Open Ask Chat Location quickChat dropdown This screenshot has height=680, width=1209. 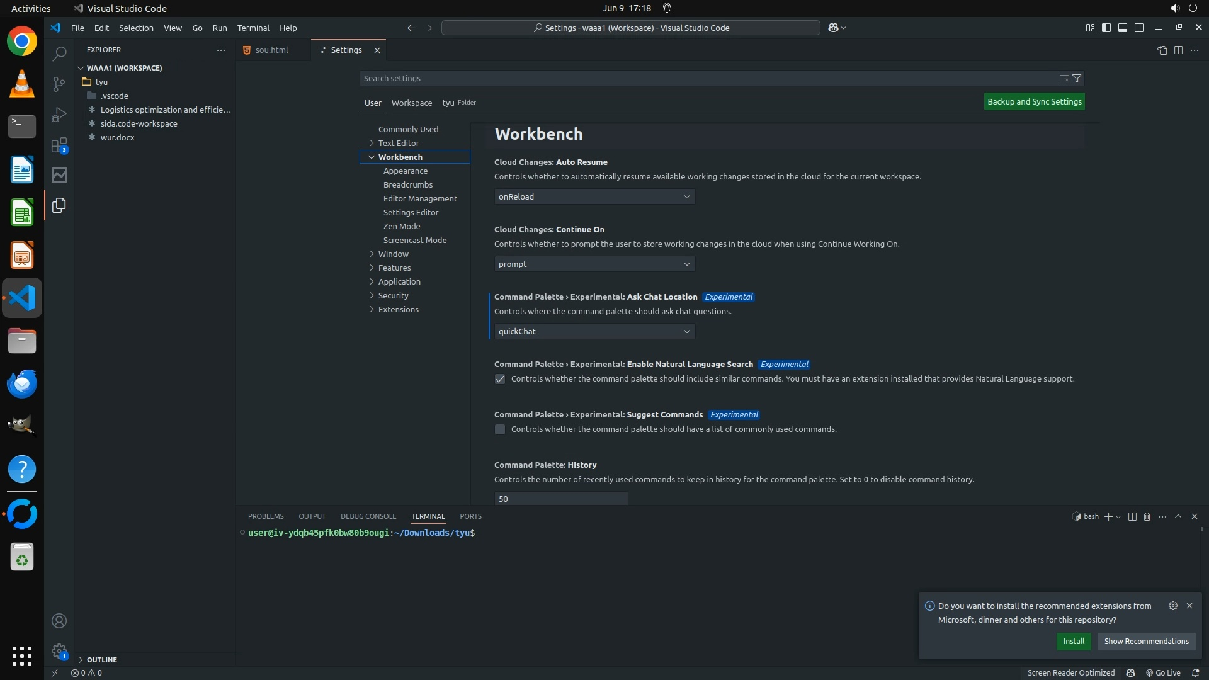594,331
